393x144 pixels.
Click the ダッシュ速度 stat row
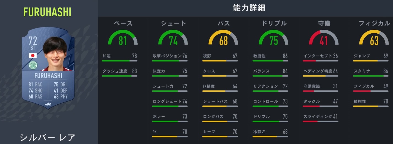coord(119,71)
